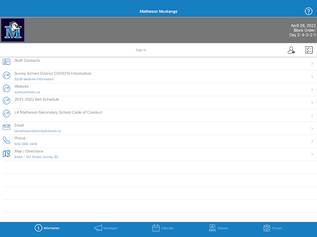
Task: Call the 604-588-3418 phone link
Action: pos(25,144)
